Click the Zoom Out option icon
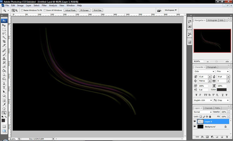The height and width of the screenshot is (141, 233). (16, 10)
